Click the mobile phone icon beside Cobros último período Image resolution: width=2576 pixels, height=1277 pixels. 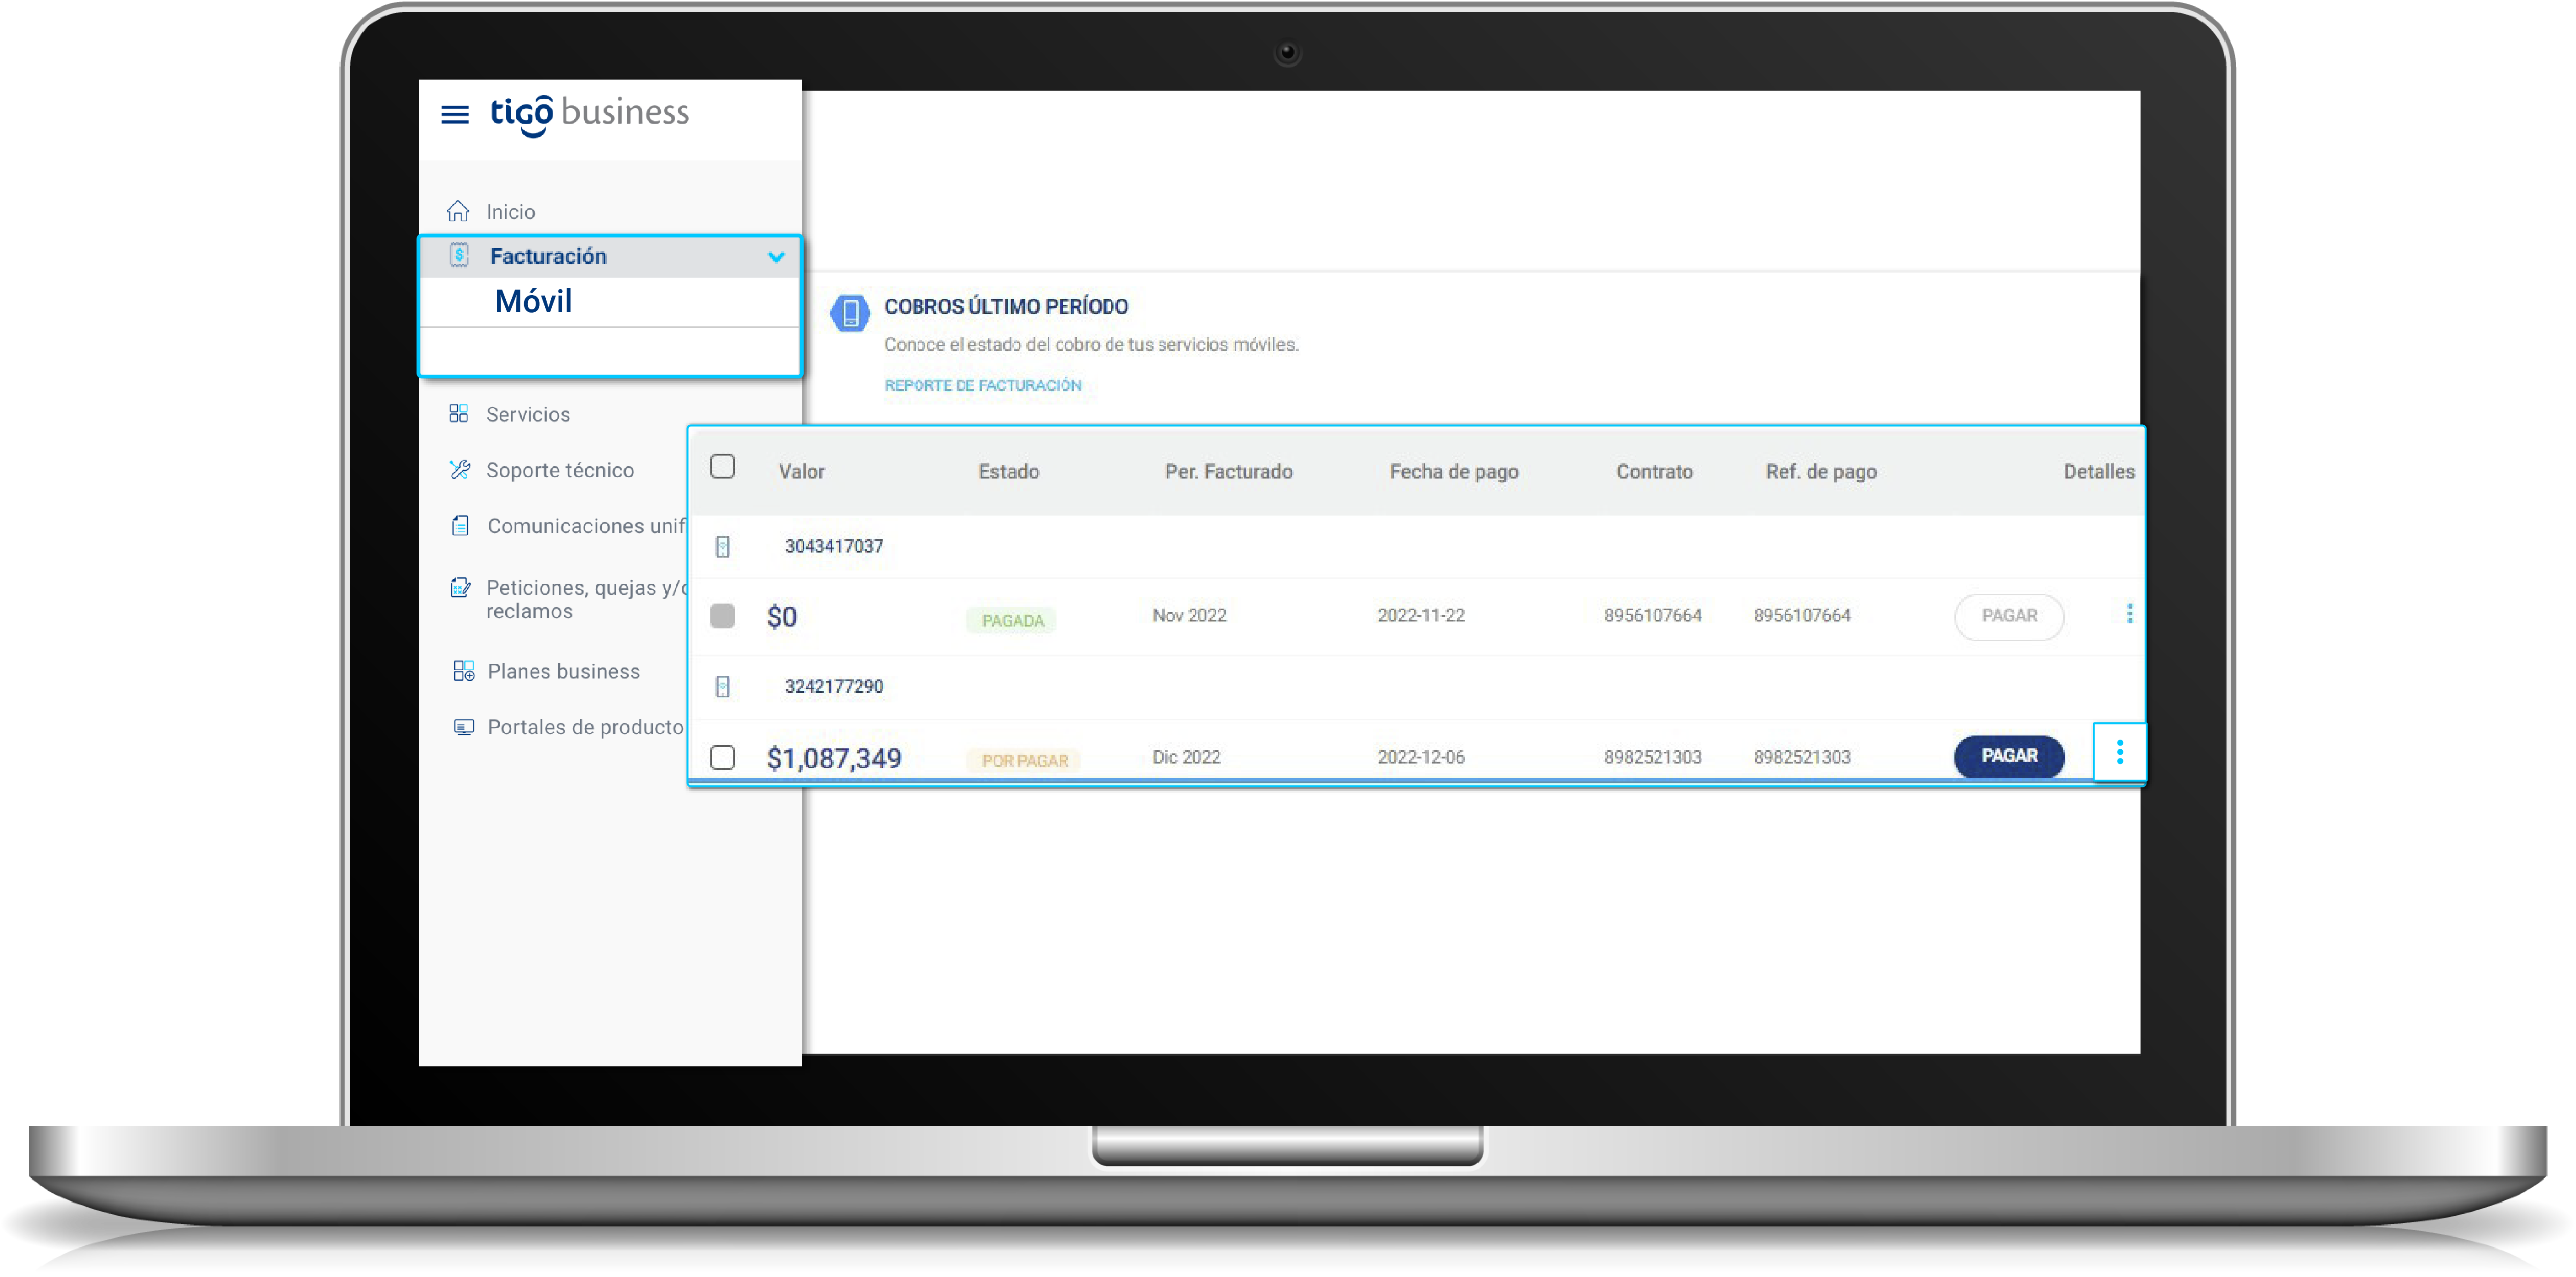pos(850,313)
